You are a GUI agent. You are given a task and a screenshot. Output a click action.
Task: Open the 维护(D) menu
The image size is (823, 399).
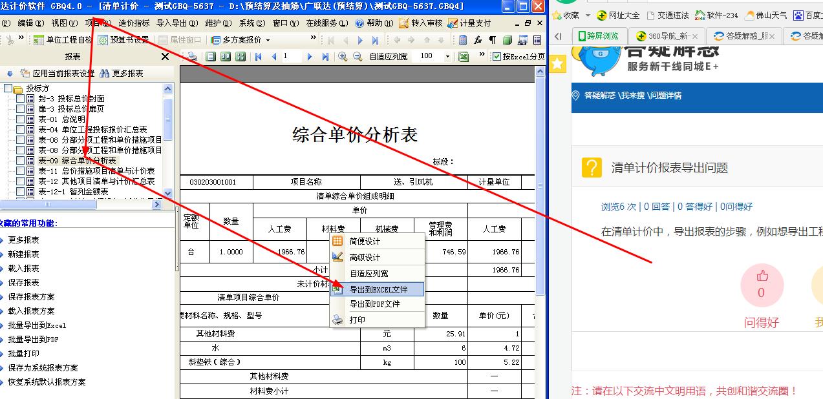tap(218, 23)
